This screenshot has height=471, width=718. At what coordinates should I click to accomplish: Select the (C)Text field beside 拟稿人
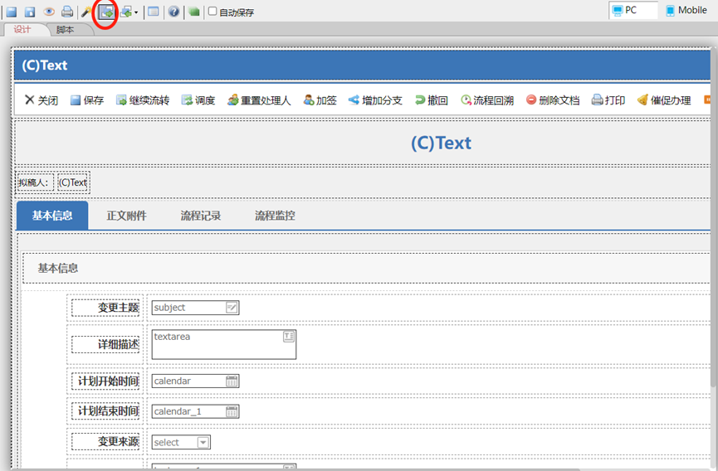(x=73, y=182)
